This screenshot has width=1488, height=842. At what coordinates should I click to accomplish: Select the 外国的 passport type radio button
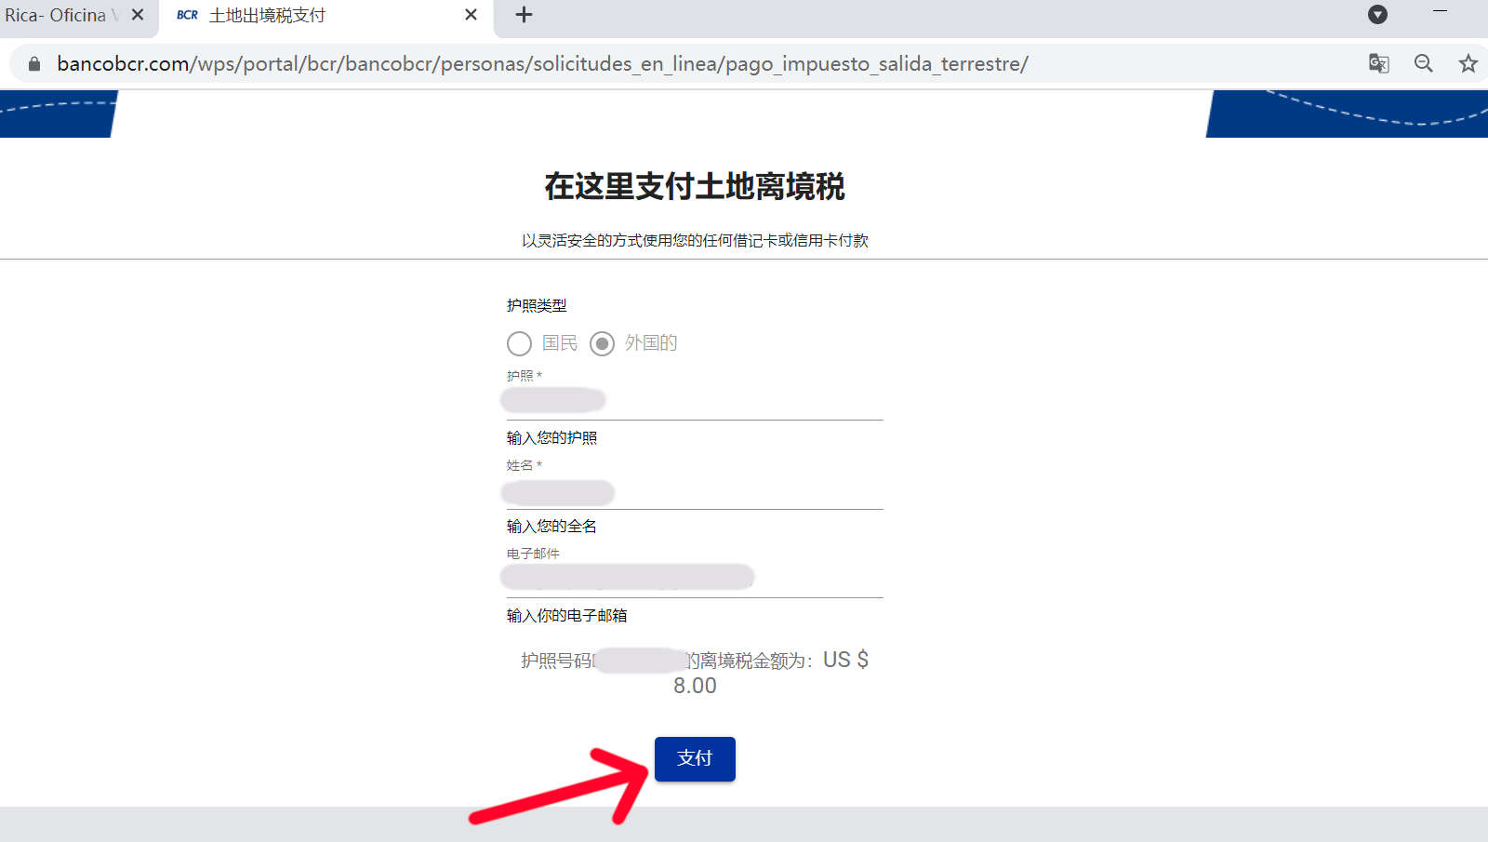pyautogui.click(x=602, y=343)
